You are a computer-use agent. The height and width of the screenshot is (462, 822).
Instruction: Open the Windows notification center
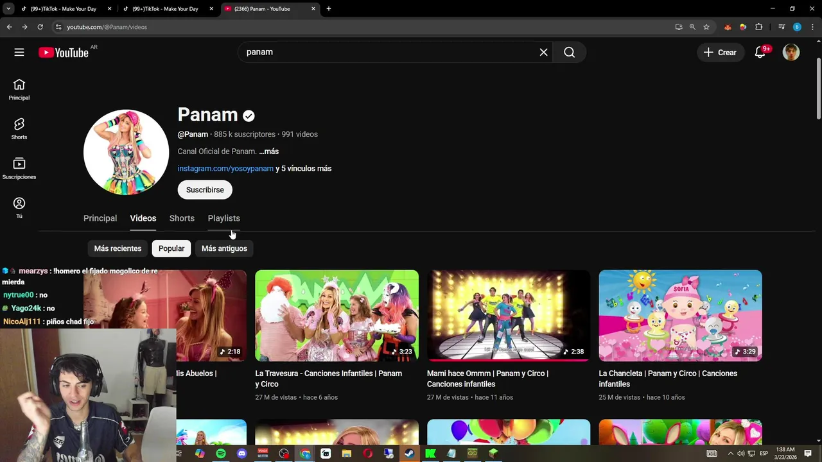[808, 454]
